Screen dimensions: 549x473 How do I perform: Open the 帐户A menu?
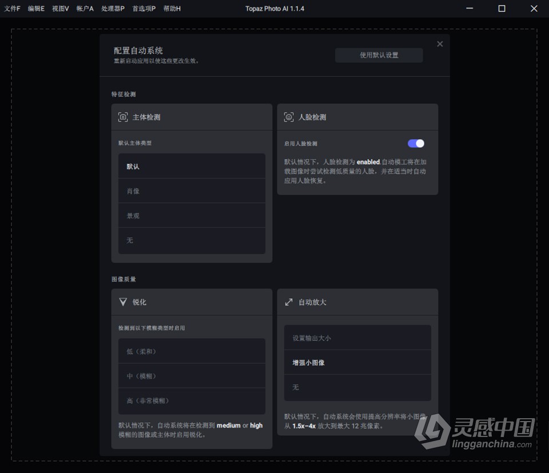(x=85, y=9)
